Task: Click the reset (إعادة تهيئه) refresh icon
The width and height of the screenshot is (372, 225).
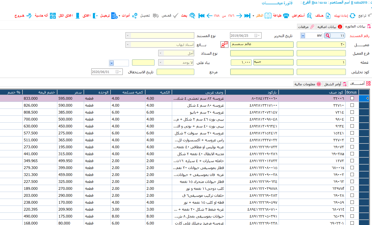Action: click(x=353, y=15)
